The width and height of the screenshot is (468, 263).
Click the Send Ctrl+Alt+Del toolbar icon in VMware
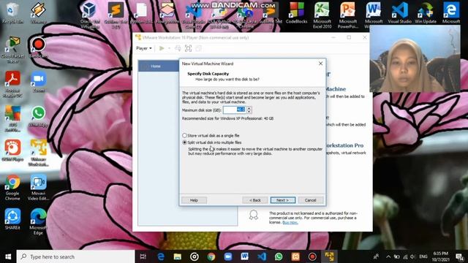(x=178, y=48)
